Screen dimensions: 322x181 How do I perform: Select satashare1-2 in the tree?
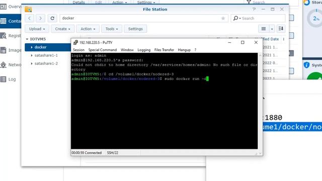46,64
